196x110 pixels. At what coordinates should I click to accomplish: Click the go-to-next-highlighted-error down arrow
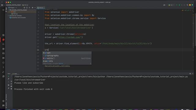[x=193, y=10]
